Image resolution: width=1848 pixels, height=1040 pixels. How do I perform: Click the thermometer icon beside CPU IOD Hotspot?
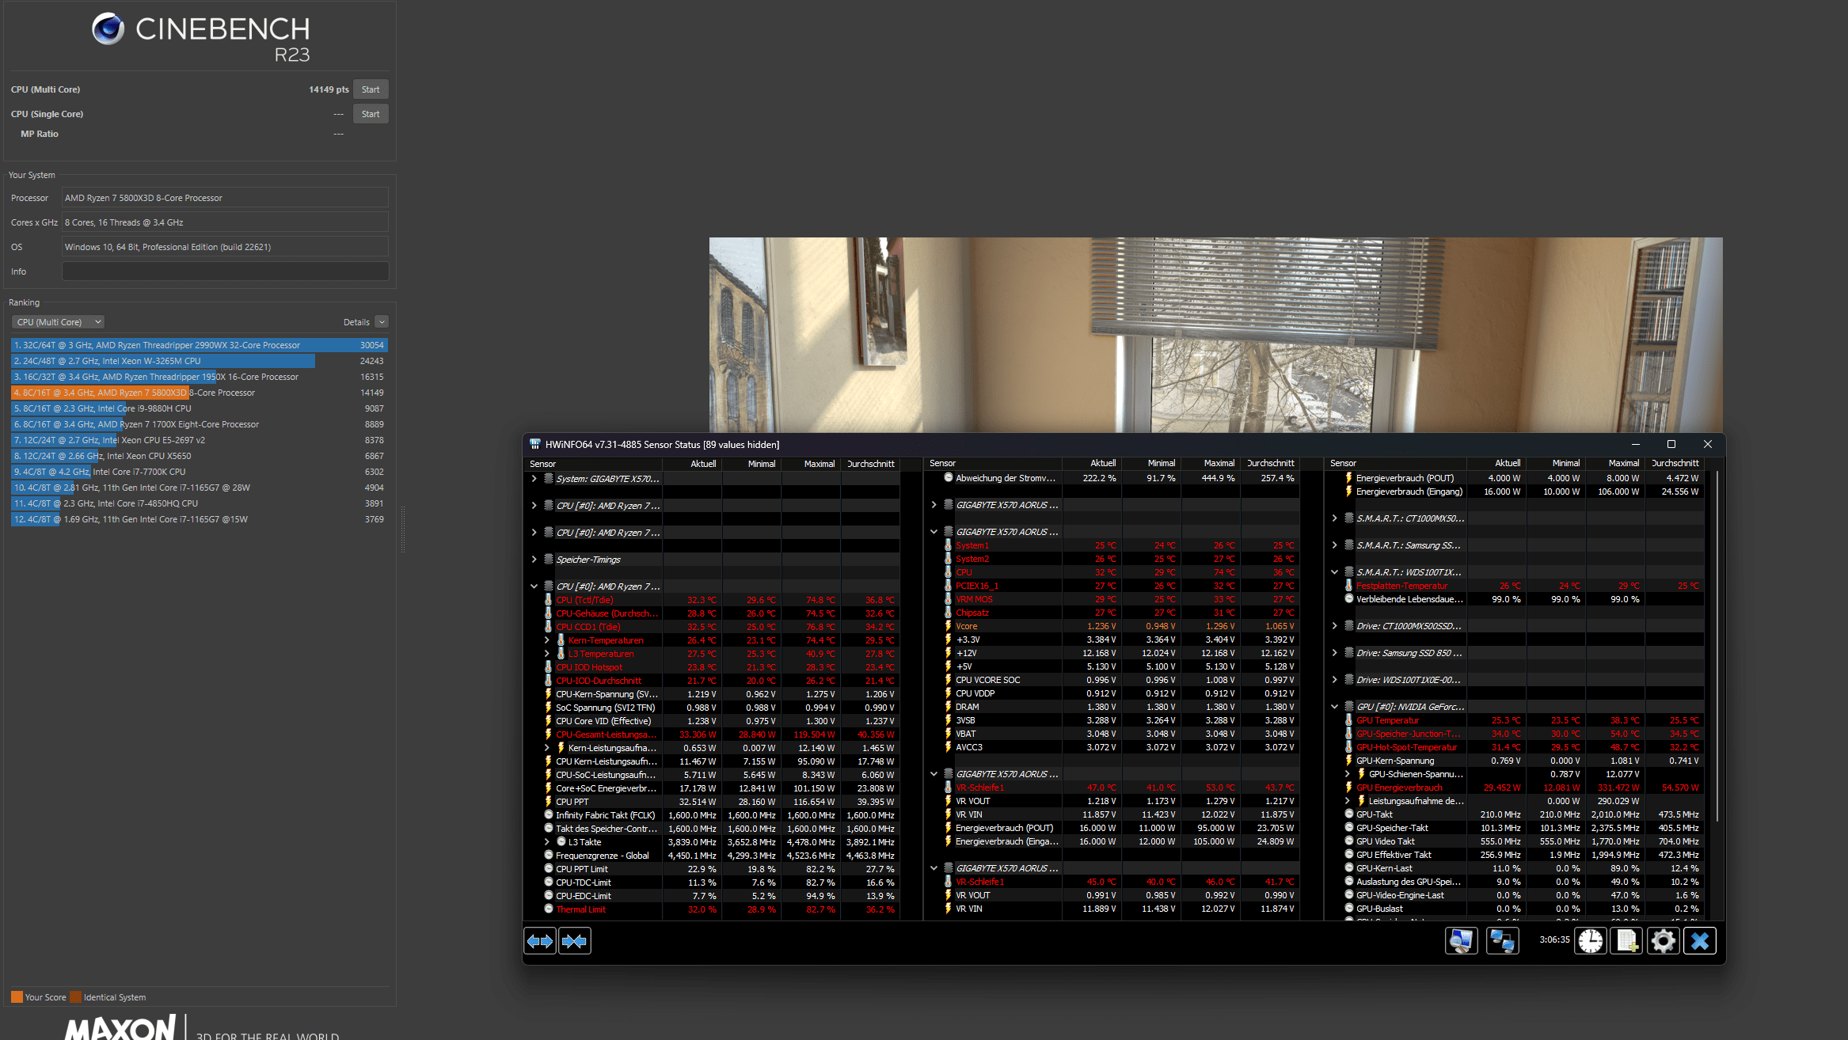[548, 667]
